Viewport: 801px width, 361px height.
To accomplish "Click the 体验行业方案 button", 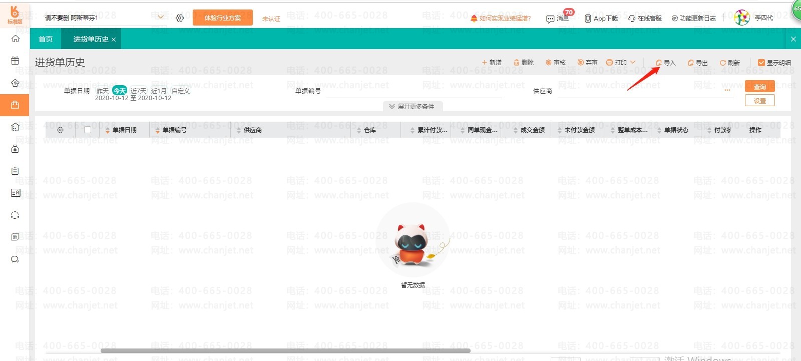I will [223, 18].
